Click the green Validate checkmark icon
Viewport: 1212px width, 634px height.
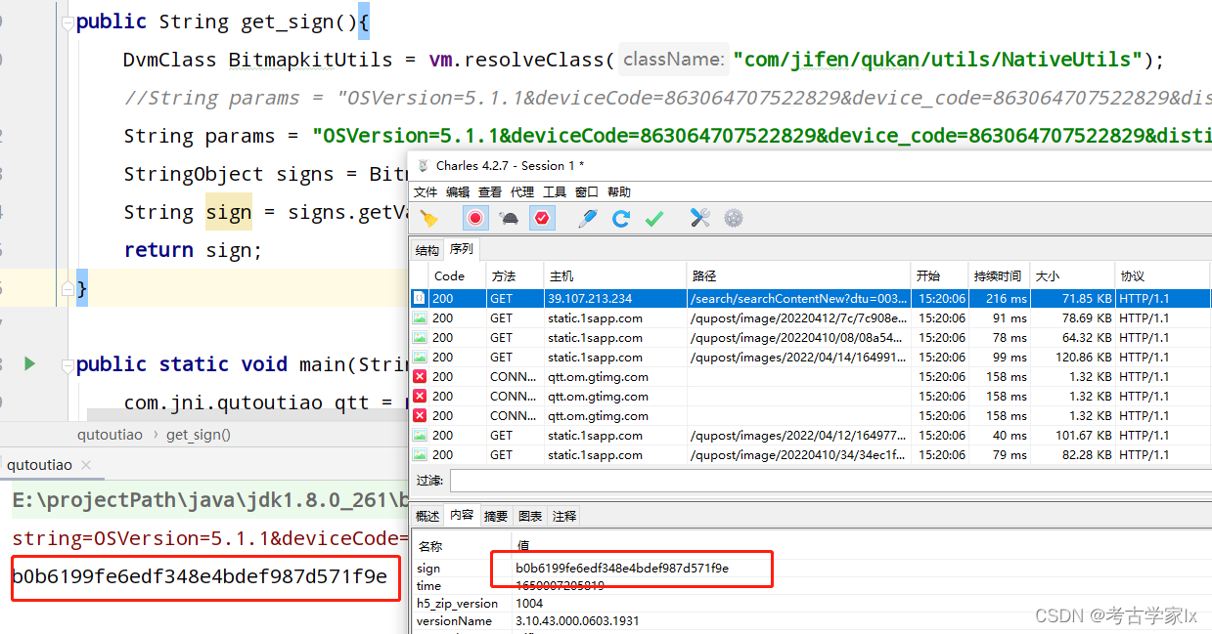(654, 219)
